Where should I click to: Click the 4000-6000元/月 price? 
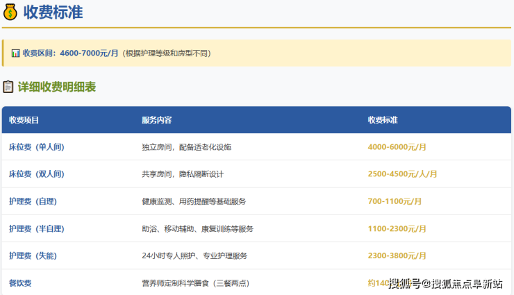(397, 147)
